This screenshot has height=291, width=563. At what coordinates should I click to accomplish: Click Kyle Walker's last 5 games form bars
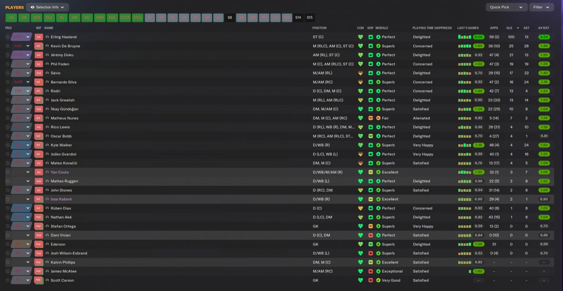(x=464, y=145)
